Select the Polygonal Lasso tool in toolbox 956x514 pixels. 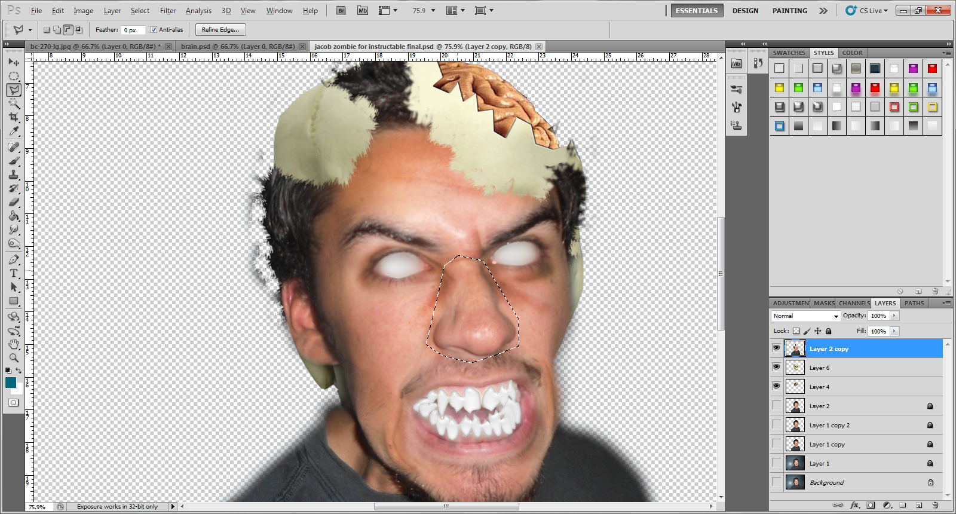(x=14, y=90)
